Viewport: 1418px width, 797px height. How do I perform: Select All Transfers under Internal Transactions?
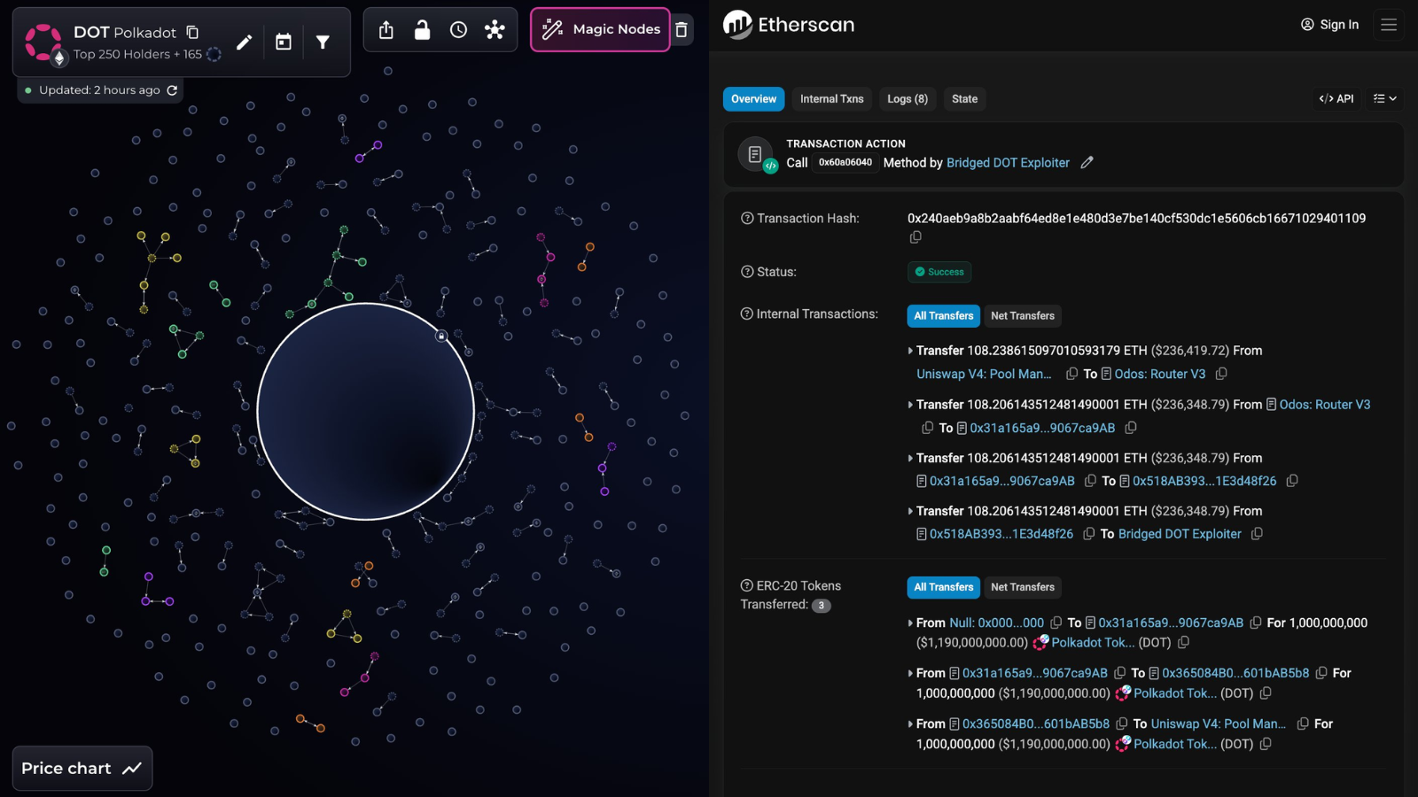tap(944, 316)
